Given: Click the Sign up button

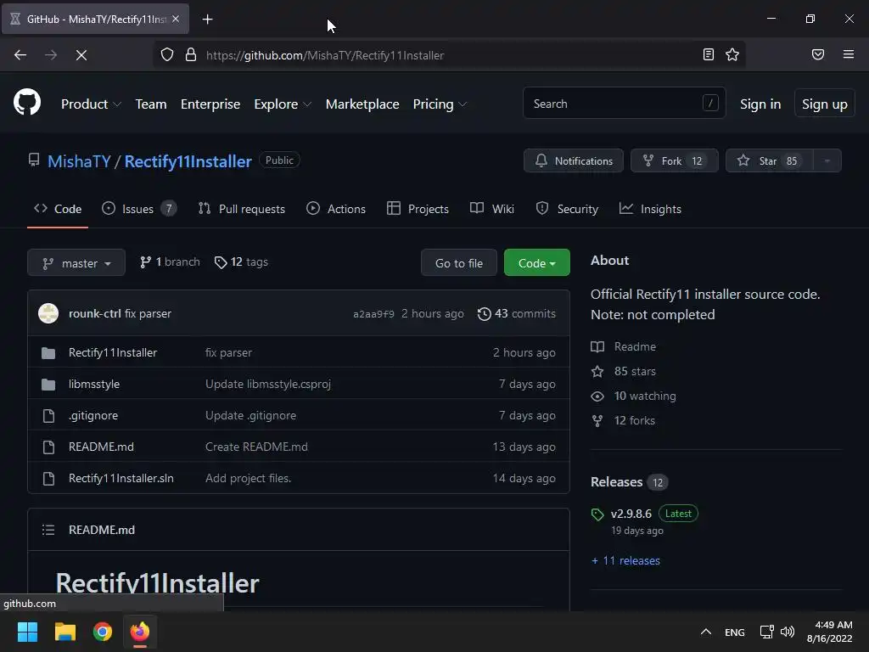Looking at the screenshot, I should [x=824, y=104].
